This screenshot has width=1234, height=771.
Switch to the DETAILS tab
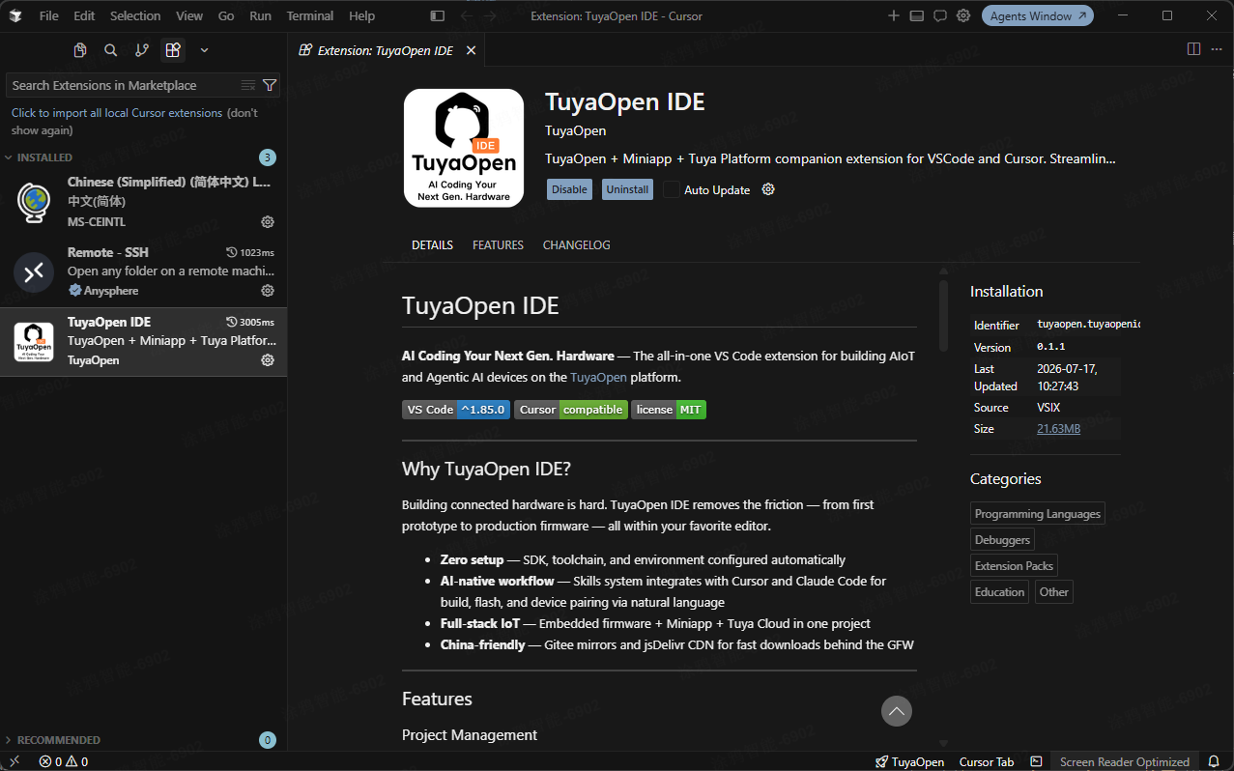(x=432, y=245)
